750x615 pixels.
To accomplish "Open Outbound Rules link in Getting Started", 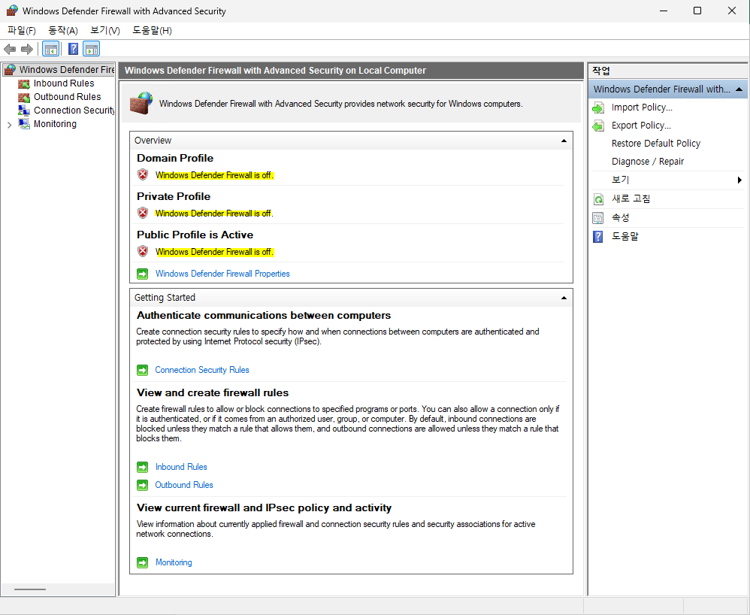I will [184, 485].
